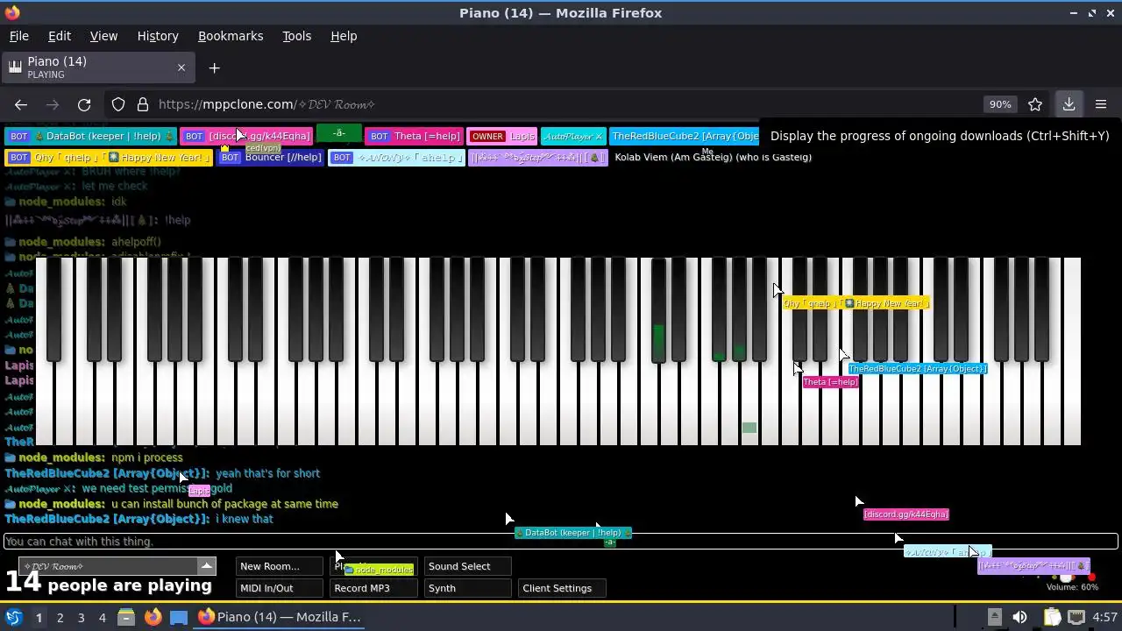Open a new tab with plus icon

tap(214, 67)
